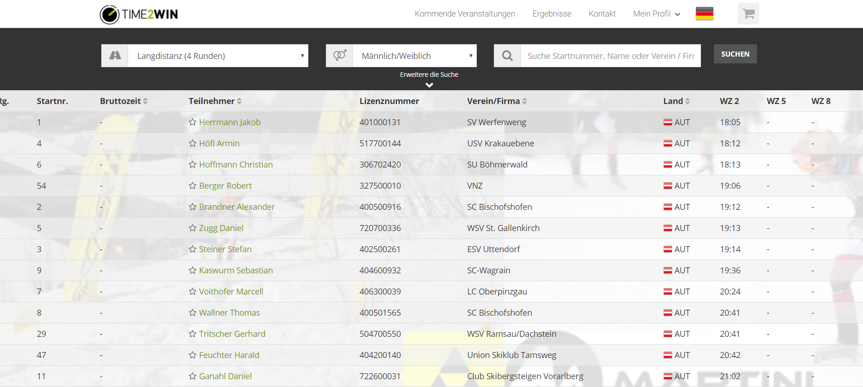Screen dimensions: 863x387
Task: Click the road distance icon
Action: pyautogui.click(x=115, y=56)
